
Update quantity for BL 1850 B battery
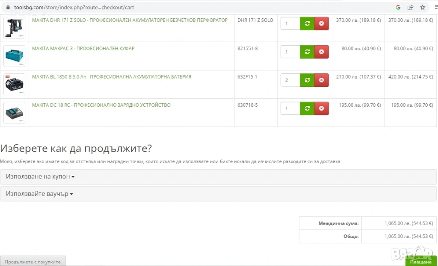tap(307, 80)
